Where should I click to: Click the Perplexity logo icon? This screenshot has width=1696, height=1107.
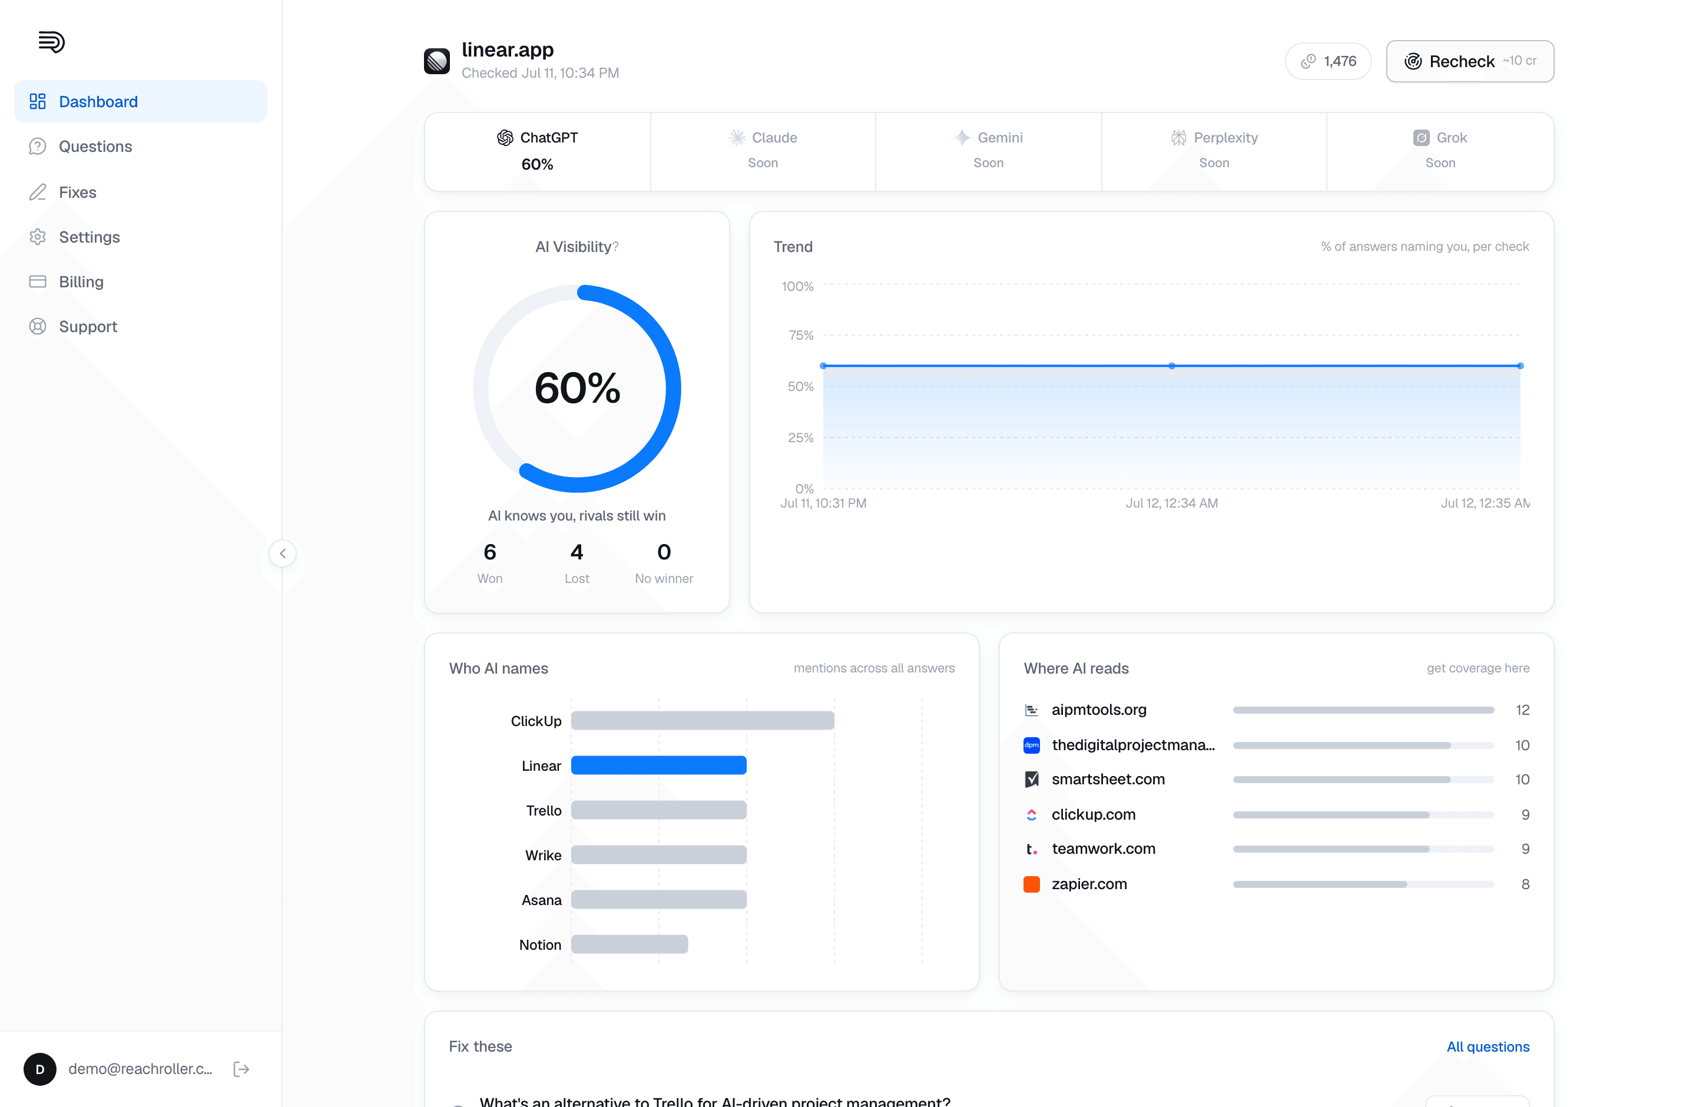pos(1178,137)
